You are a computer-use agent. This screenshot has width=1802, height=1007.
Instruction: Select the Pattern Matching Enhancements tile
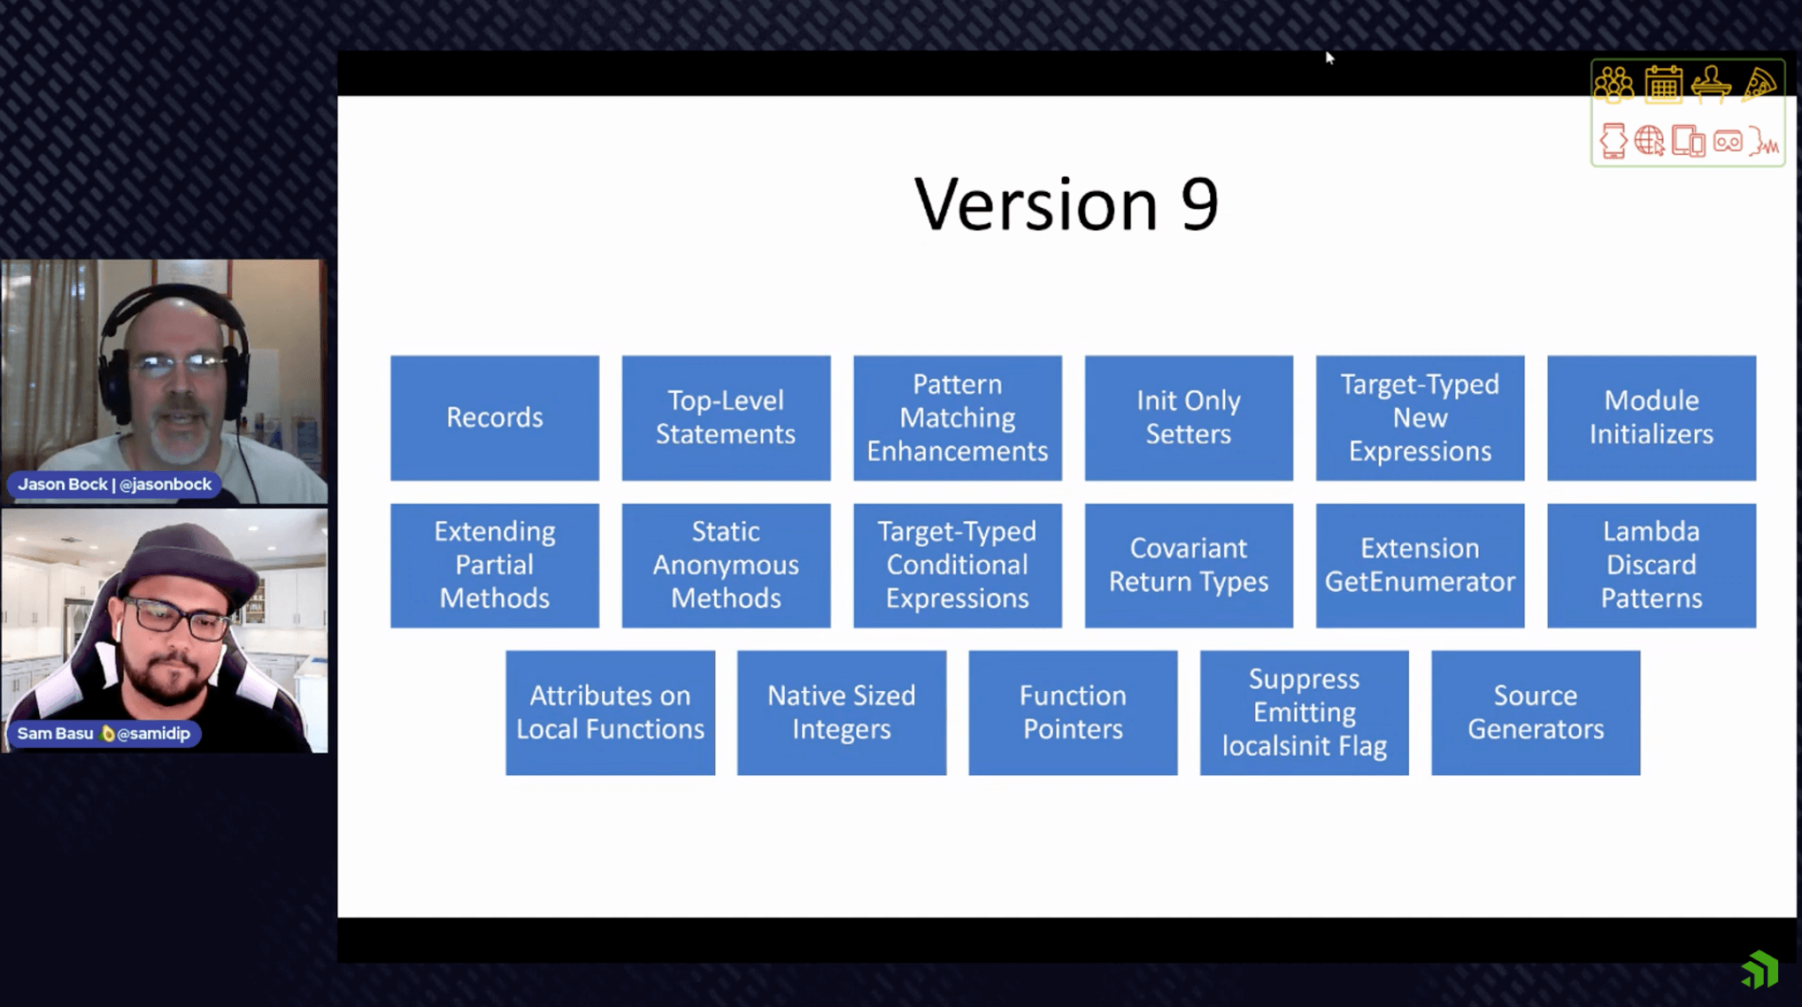pos(957,417)
